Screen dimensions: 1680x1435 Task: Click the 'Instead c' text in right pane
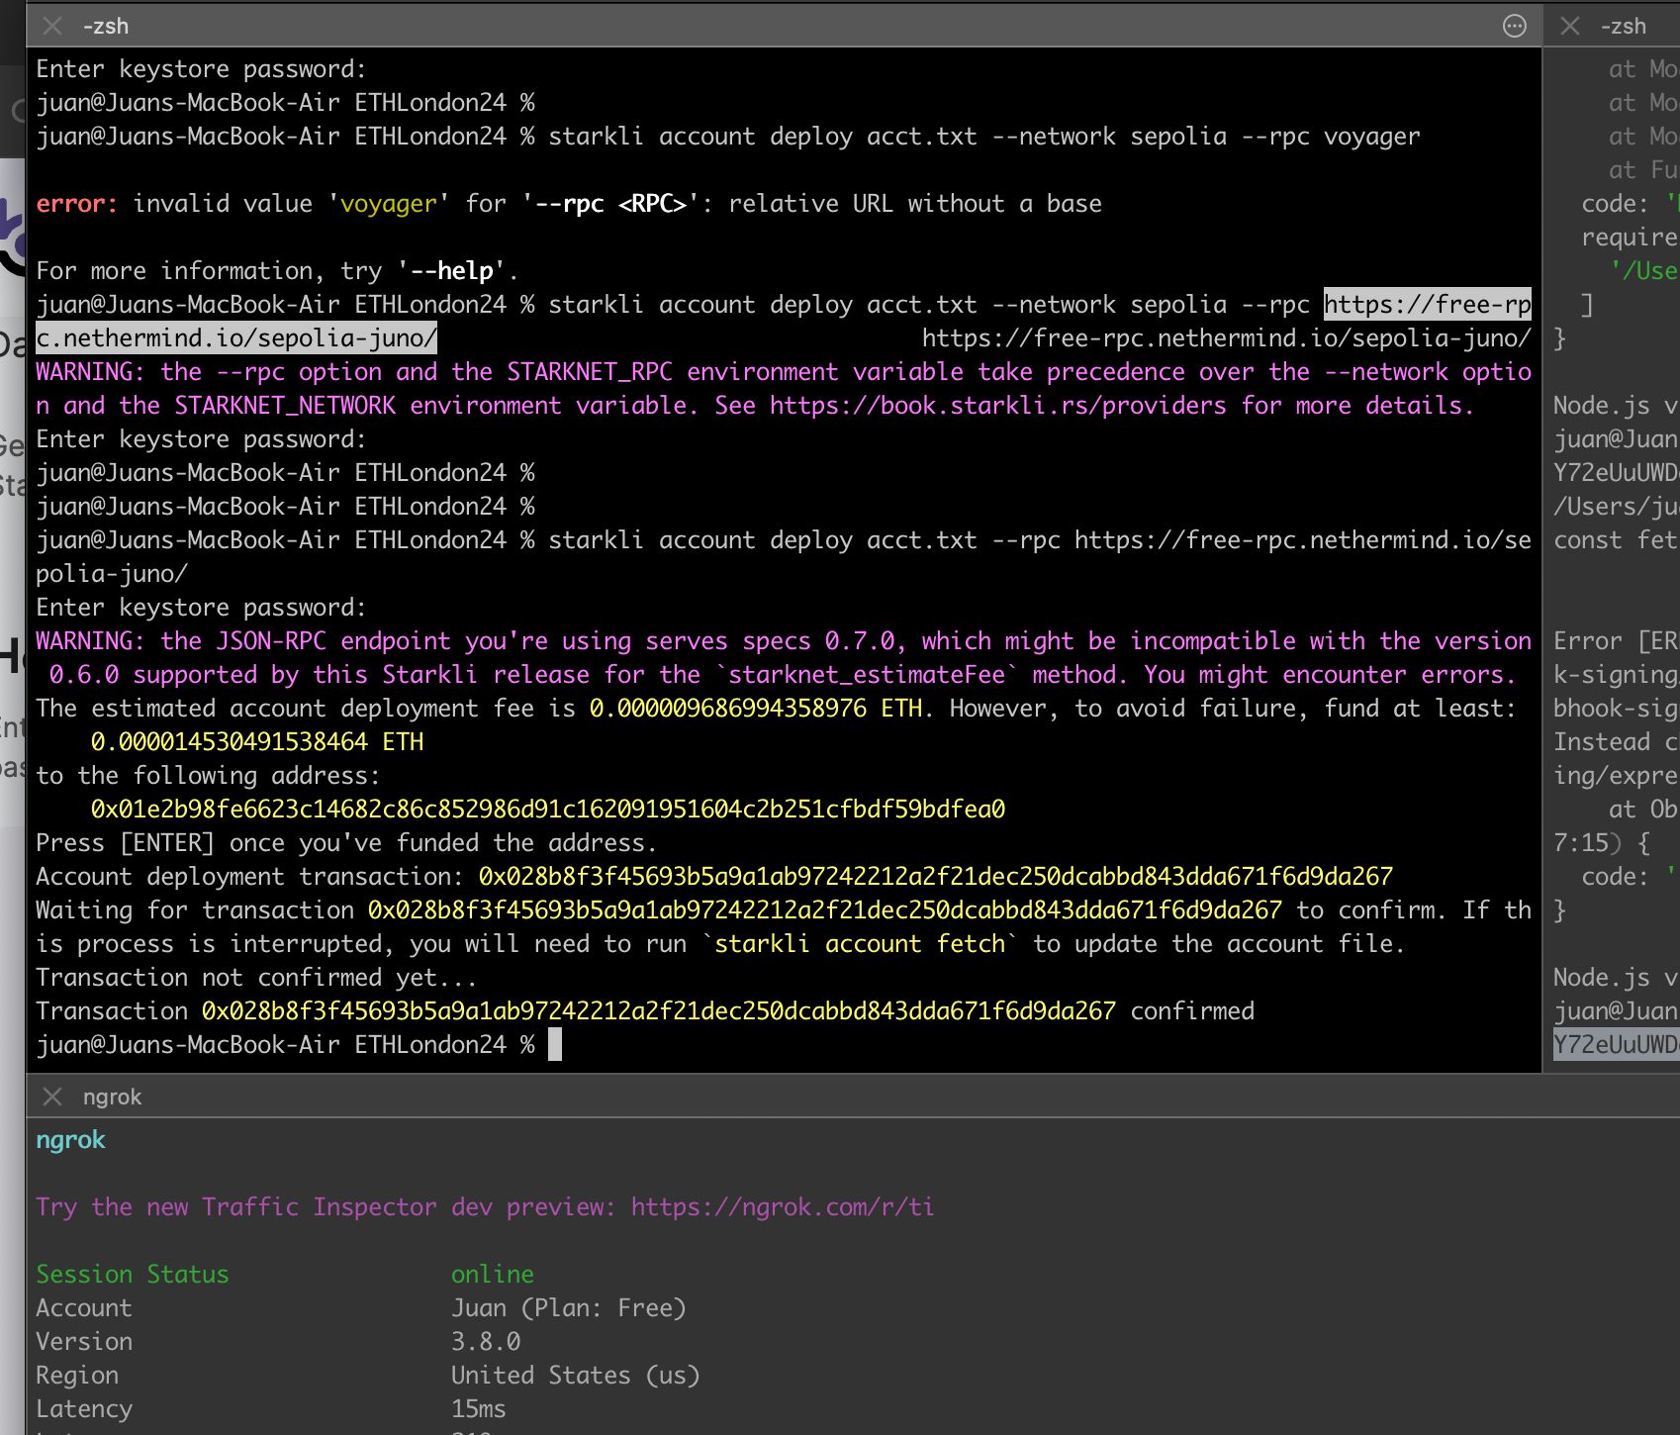point(1616,742)
